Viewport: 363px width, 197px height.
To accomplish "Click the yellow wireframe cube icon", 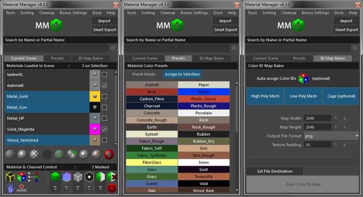I will pos(10,177).
